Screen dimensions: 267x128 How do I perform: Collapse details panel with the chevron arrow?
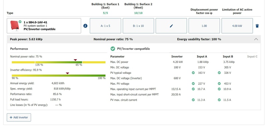point(256,39)
